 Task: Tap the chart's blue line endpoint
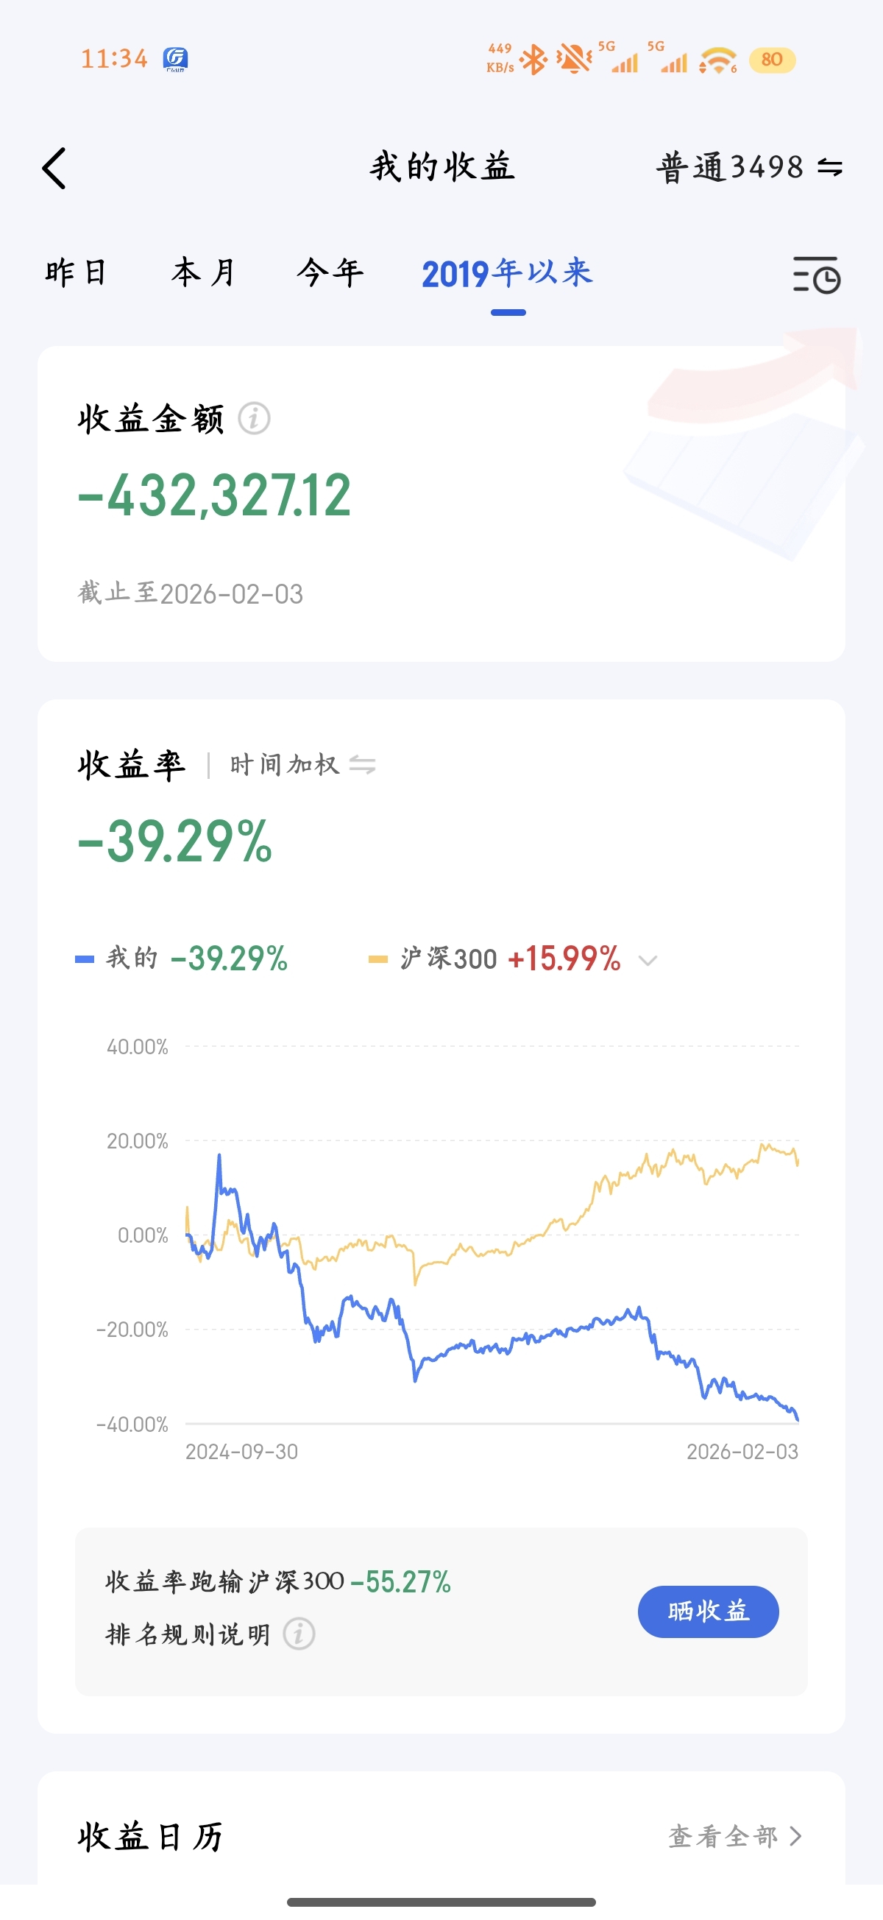pyautogui.click(x=798, y=1418)
